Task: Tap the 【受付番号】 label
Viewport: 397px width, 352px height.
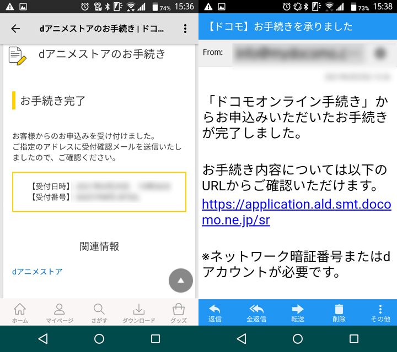Action: 51,197
